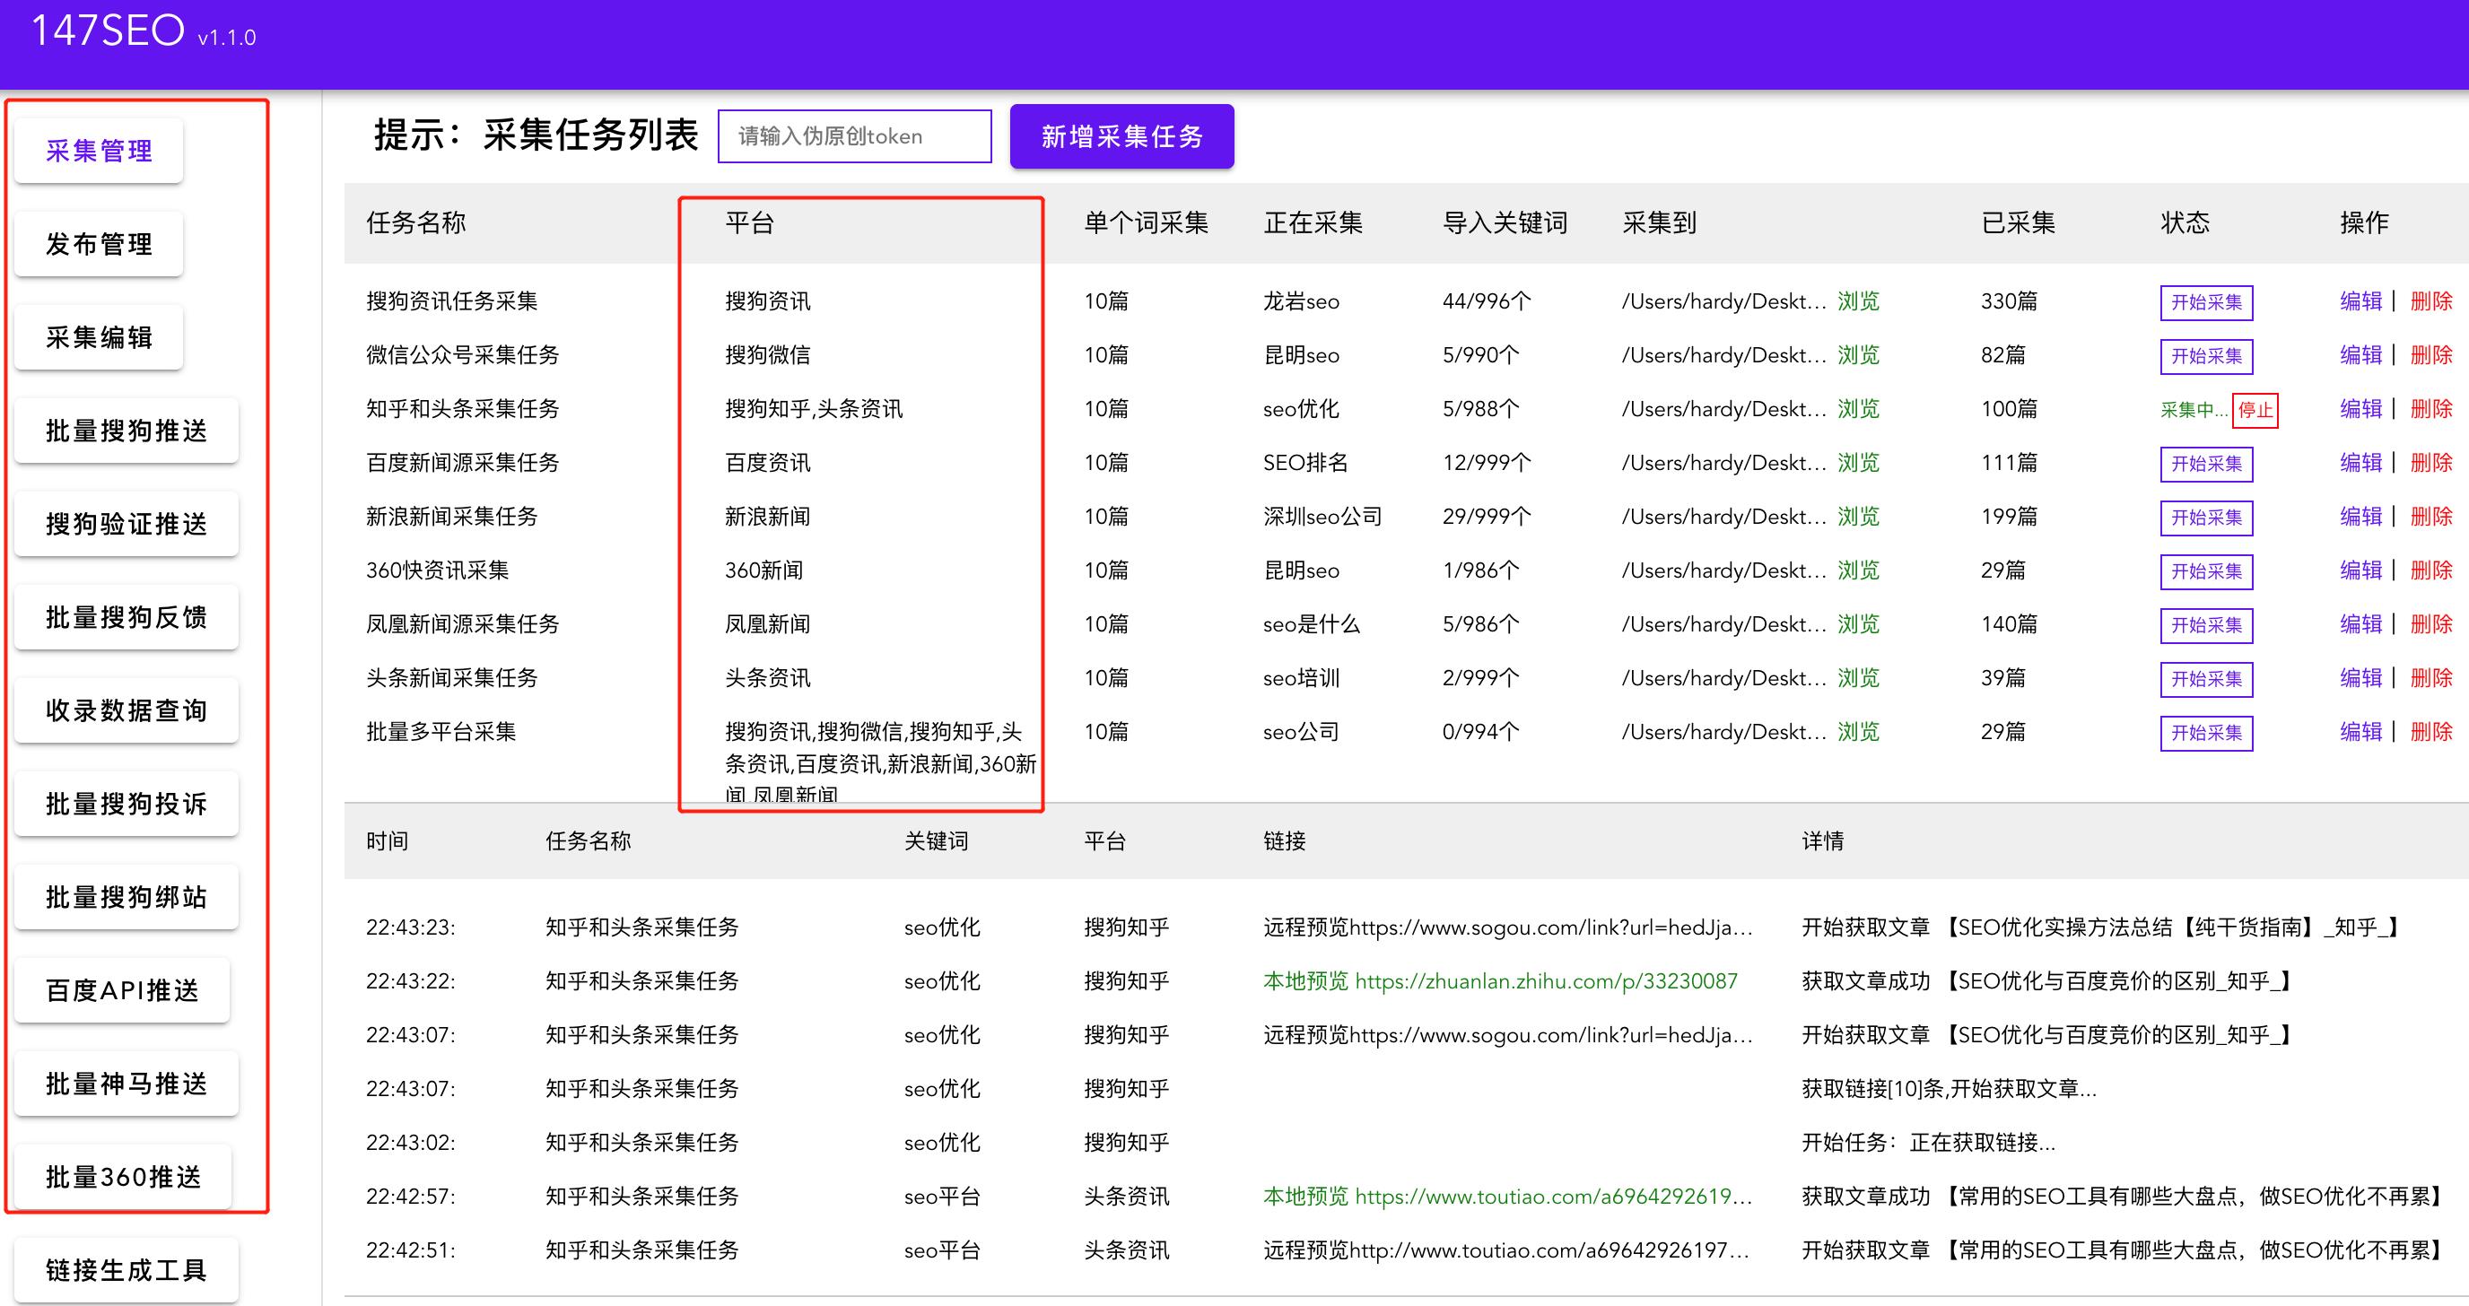Click the 伪原创token input field
Viewport: 2469px width, 1306px height.
[x=854, y=135]
